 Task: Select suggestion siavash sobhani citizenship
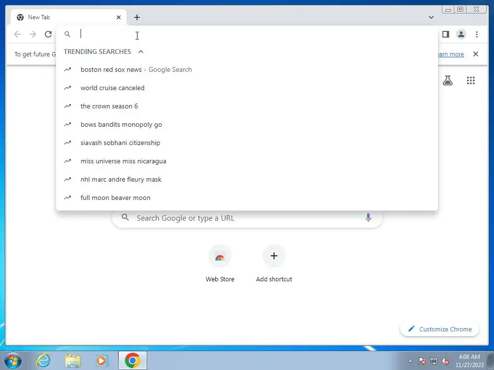(247, 143)
